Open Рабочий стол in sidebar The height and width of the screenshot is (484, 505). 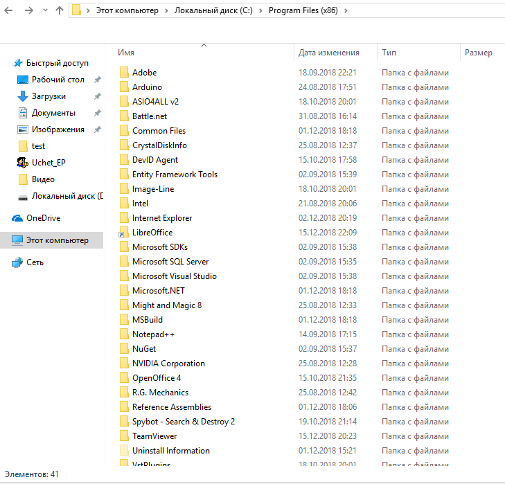(57, 80)
